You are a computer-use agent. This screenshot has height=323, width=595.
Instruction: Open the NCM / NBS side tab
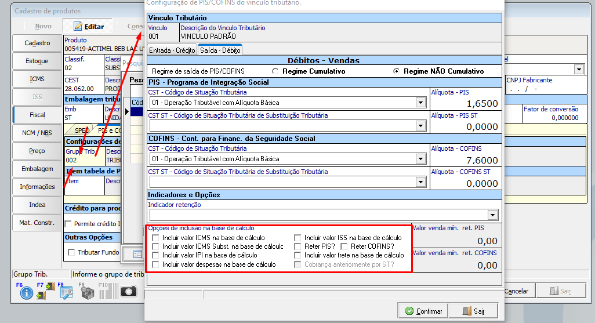(x=37, y=133)
